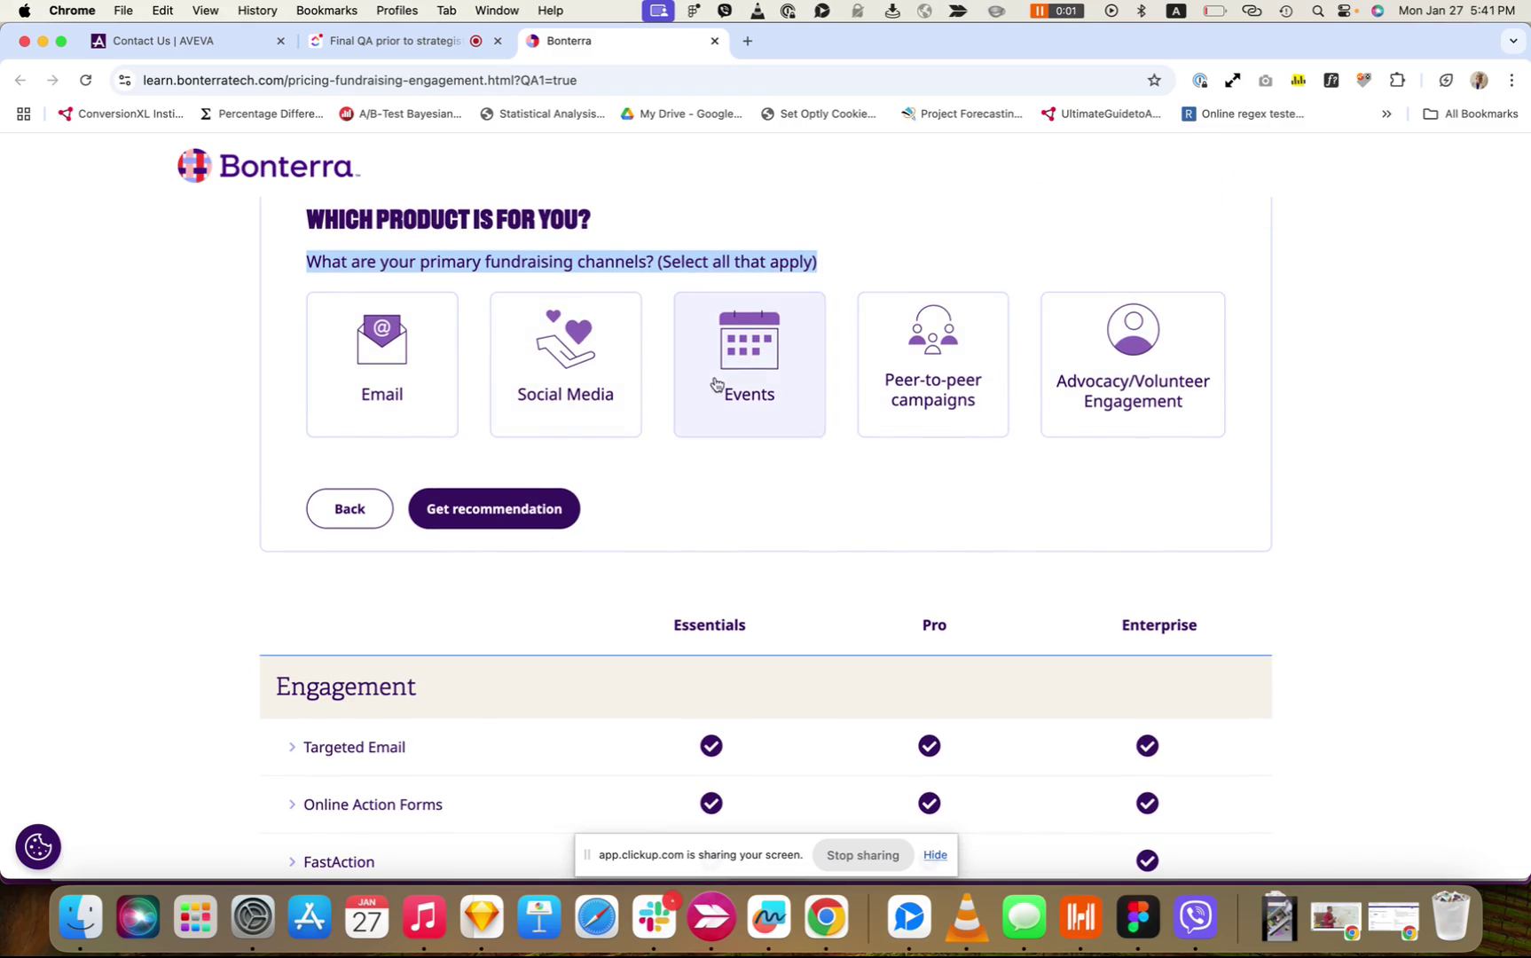This screenshot has height=958, width=1531.
Task: Open the Trash in the Dock
Action: coord(1451,917)
